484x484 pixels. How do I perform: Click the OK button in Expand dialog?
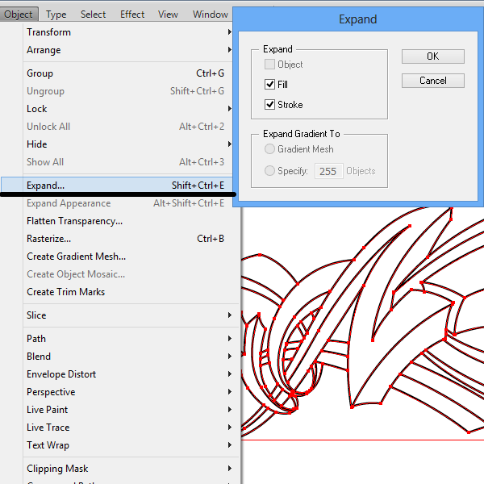(x=432, y=56)
